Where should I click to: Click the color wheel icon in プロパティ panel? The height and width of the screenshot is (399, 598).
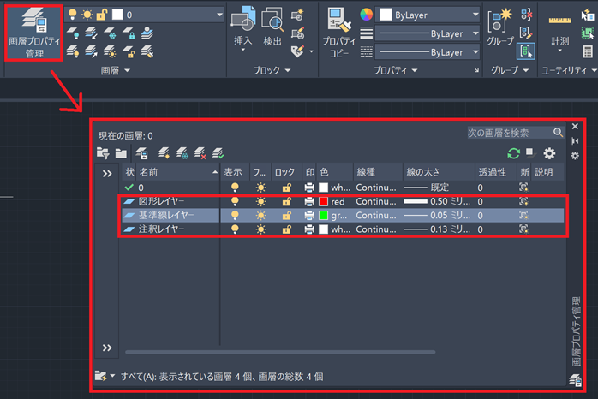[366, 15]
